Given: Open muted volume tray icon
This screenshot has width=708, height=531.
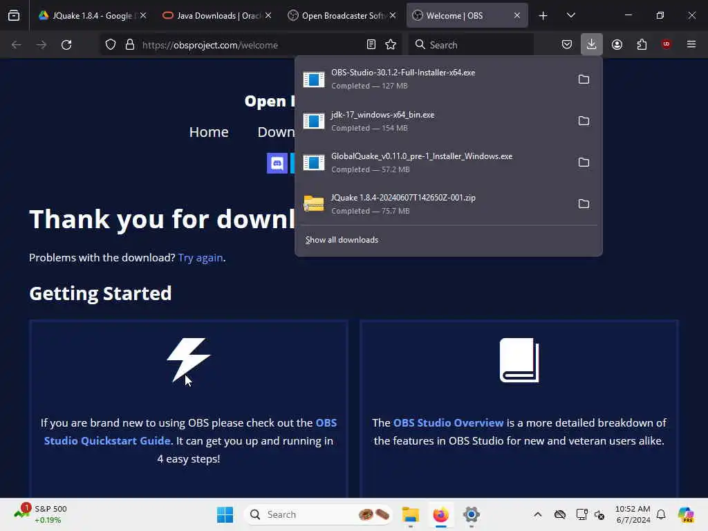Looking at the screenshot, I should tap(599, 514).
